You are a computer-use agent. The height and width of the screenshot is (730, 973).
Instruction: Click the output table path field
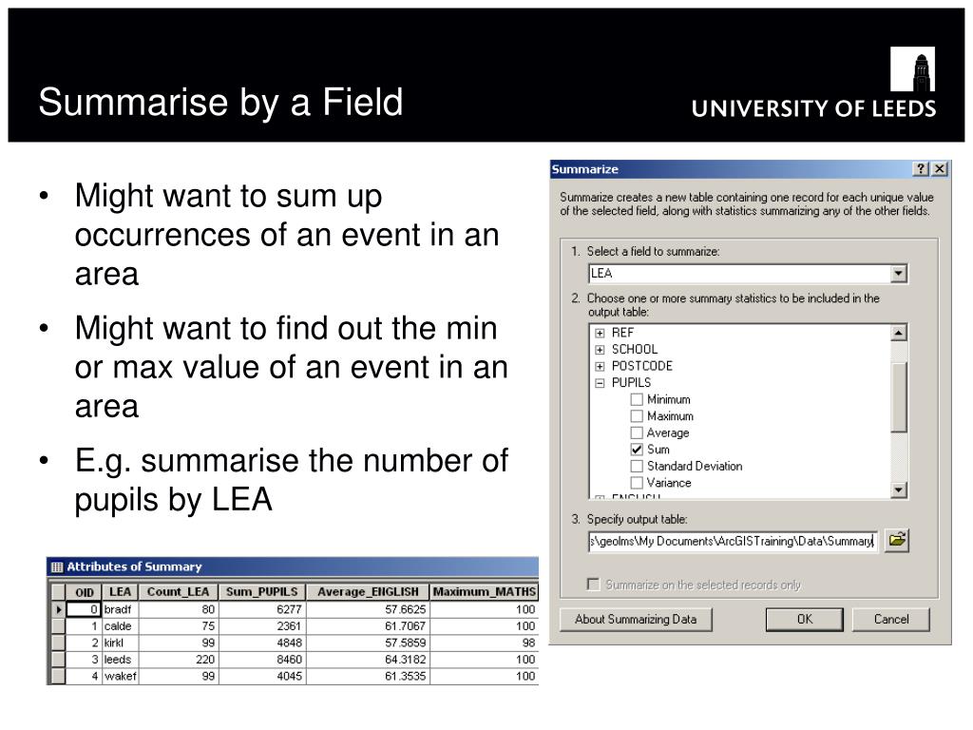[733, 541]
